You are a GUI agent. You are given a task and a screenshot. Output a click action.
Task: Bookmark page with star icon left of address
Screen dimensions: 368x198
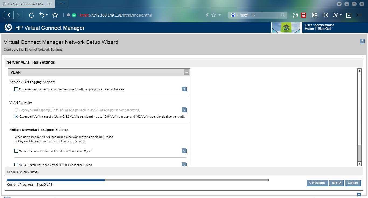coord(55,15)
